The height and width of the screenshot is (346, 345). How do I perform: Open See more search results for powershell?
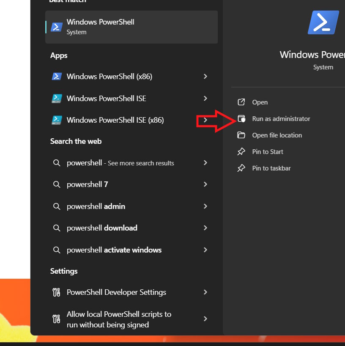tap(120, 163)
